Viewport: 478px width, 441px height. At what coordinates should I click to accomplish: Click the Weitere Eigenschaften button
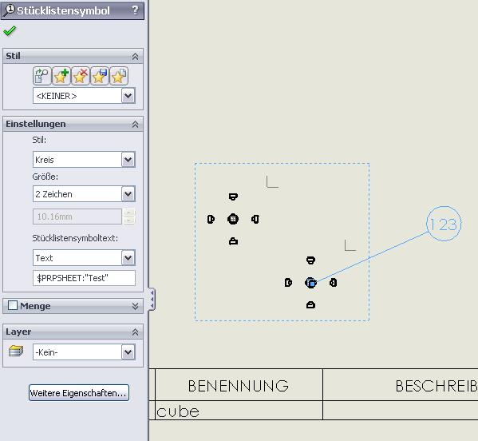click(x=79, y=393)
